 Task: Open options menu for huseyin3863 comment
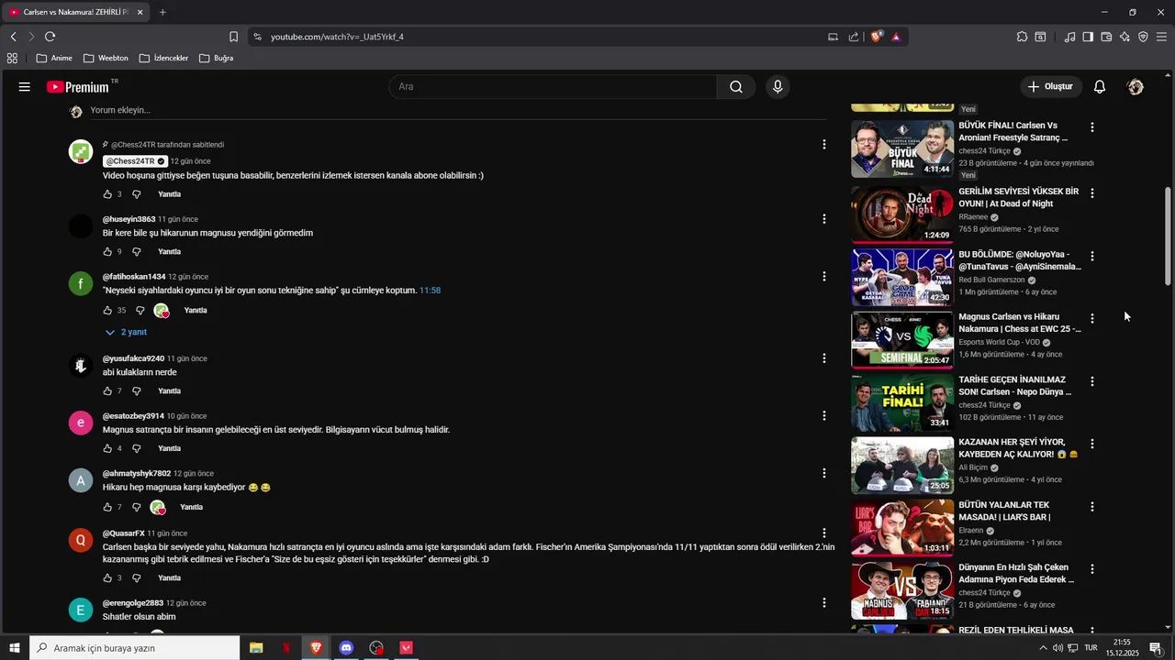point(824,219)
